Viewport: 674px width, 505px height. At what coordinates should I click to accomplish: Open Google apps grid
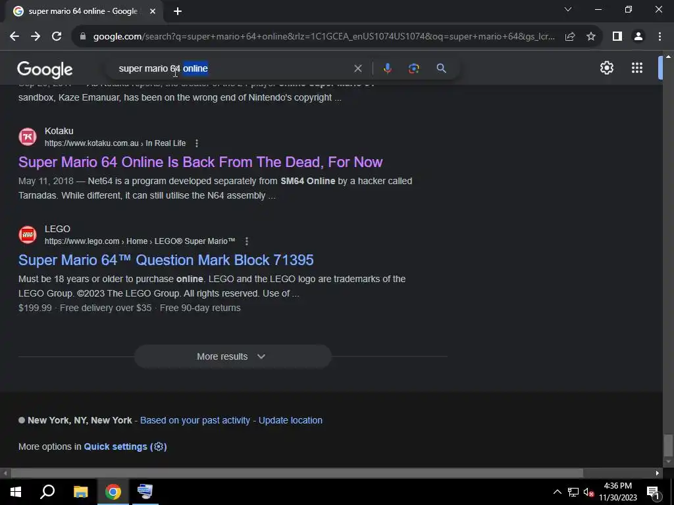point(637,68)
